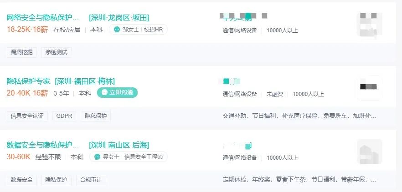
Task: Click location [深圳·南山区·后海]
Action: tap(119, 145)
